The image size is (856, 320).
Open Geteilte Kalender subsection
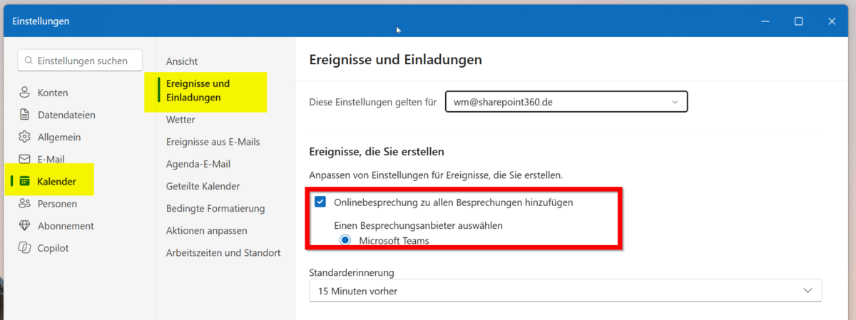click(203, 186)
